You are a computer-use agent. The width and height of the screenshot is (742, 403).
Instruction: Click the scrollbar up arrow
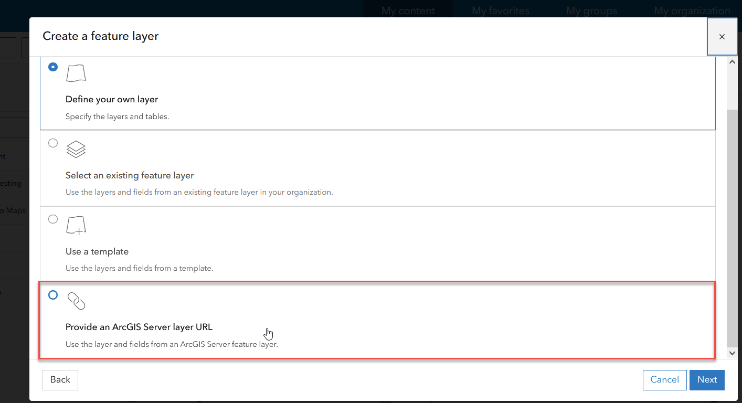click(x=732, y=61)
